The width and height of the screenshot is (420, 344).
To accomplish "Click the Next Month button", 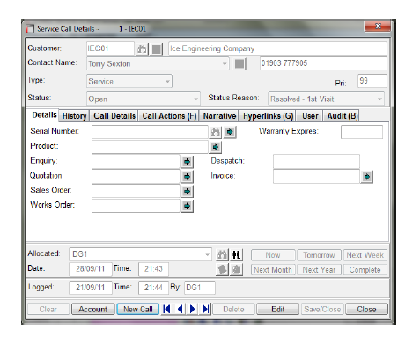I will point(273,270).
